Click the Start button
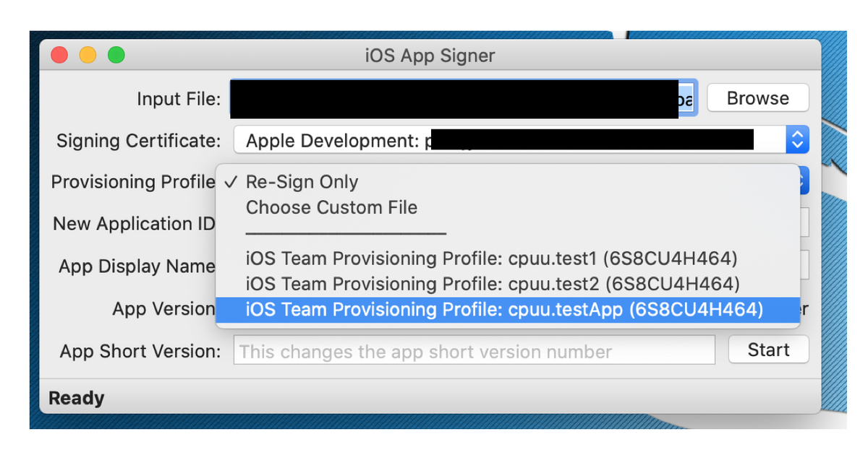 coord(768,350)
